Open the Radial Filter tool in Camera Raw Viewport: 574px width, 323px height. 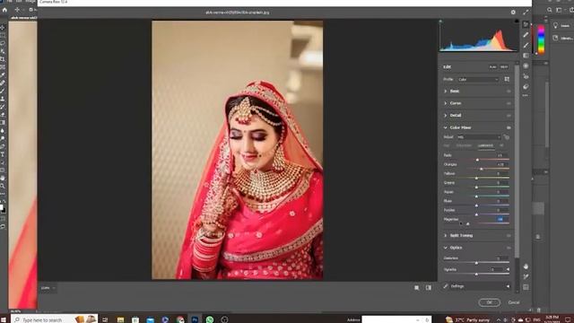point(526,65)
